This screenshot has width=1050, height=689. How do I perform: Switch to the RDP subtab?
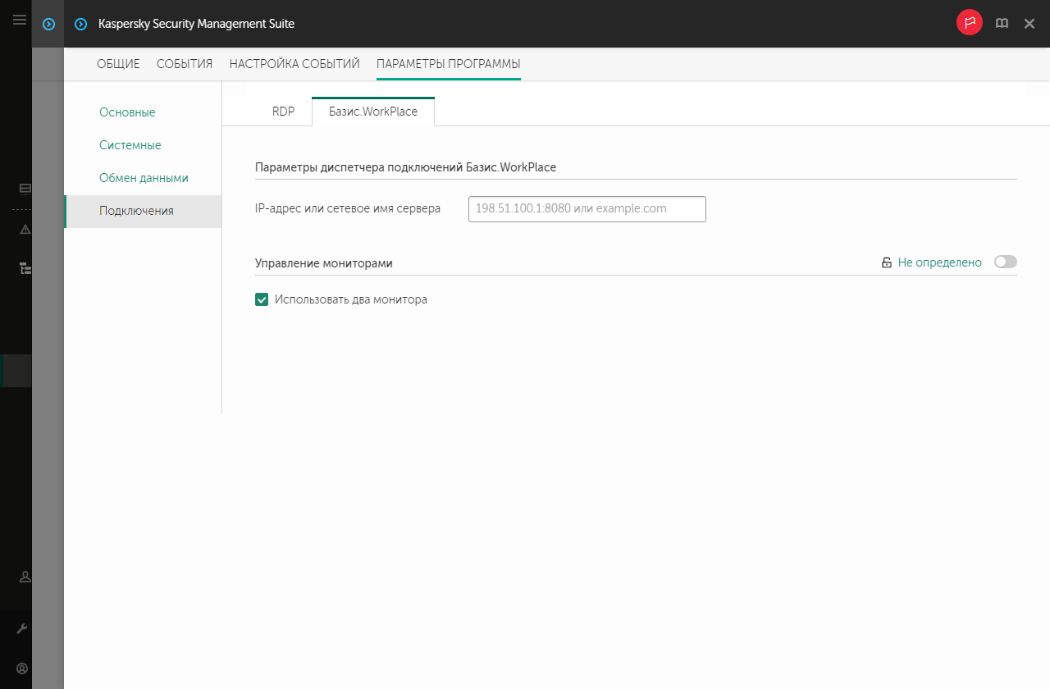[x=283, y=112]
